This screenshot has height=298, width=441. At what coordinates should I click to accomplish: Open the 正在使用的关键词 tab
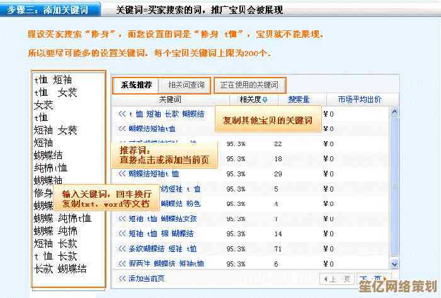pos(249,85)
